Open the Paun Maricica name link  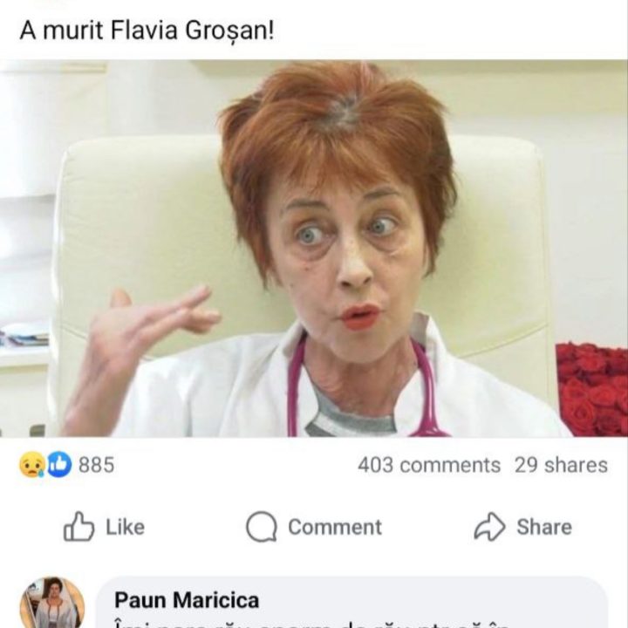187,600
